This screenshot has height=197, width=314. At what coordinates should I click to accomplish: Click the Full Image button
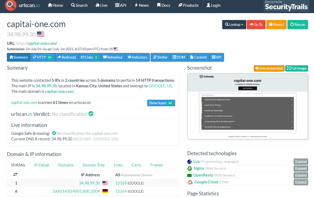[x=297, y=68]
